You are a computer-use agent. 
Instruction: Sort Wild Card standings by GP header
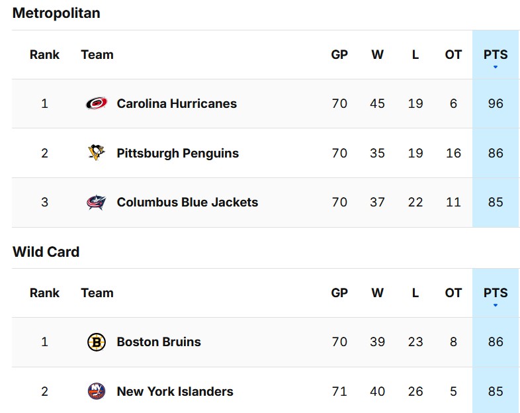coord(339,293)
